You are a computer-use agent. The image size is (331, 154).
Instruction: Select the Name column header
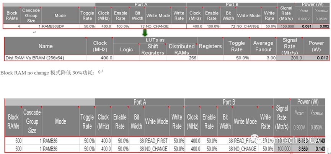(x=45, y=46)
